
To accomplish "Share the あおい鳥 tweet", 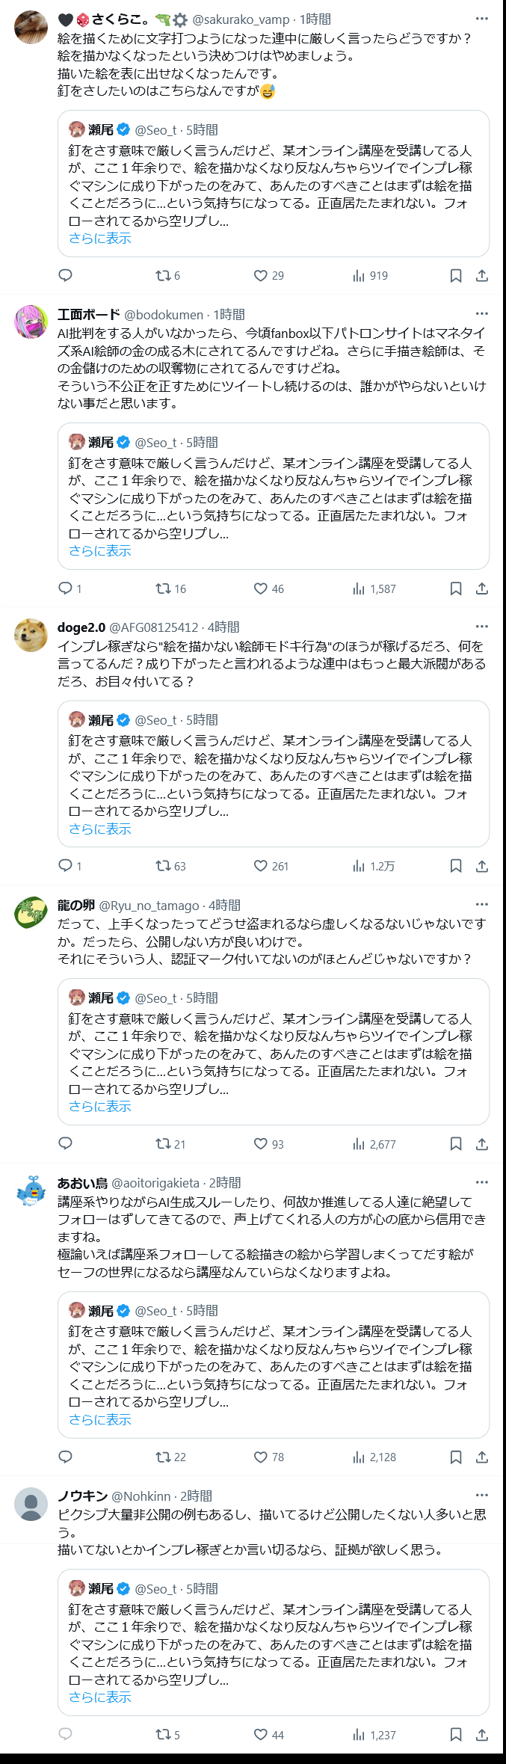I will (x=482, y=1457).
